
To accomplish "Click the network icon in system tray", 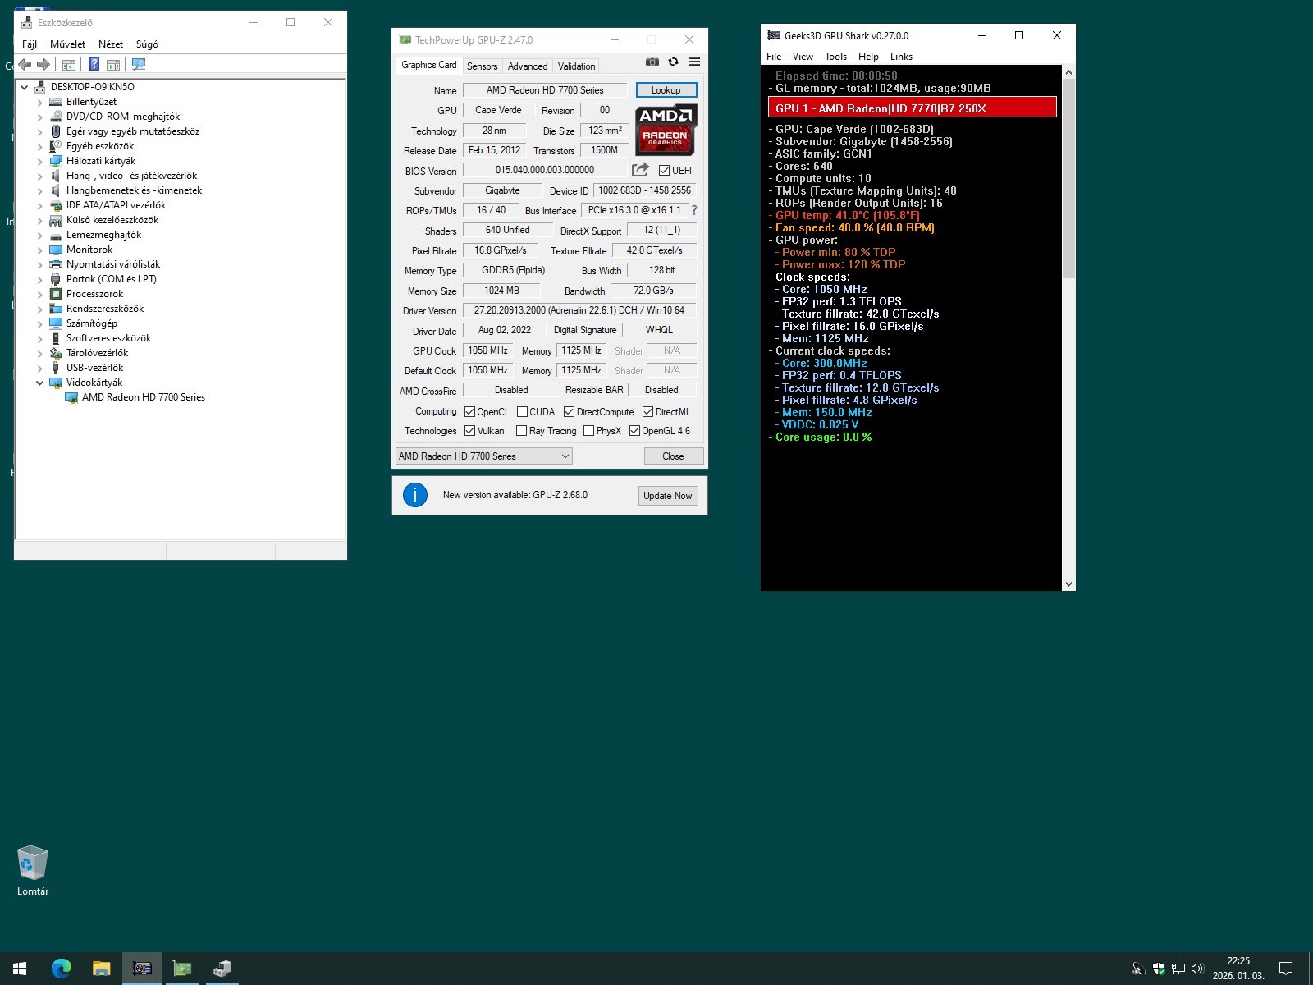I will pos(1178,969).
